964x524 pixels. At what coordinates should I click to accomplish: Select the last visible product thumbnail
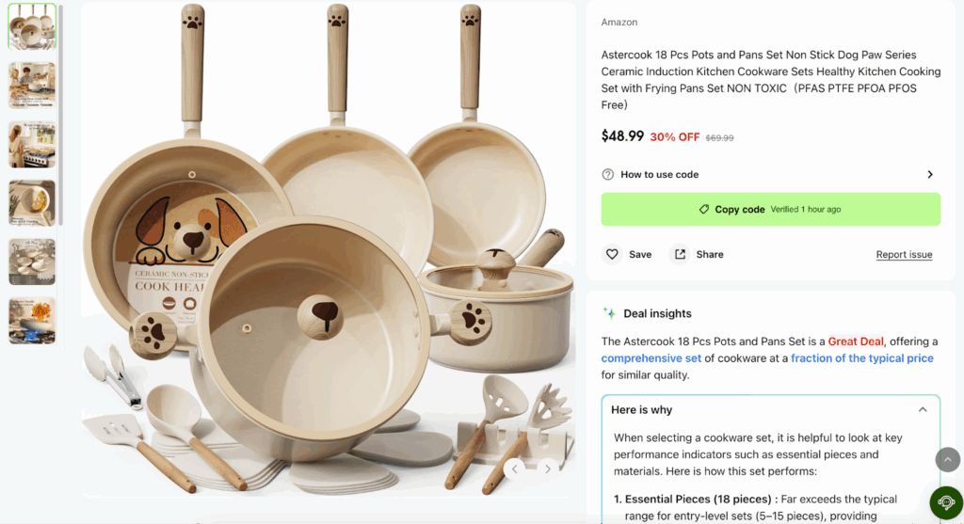coord(32,320)
